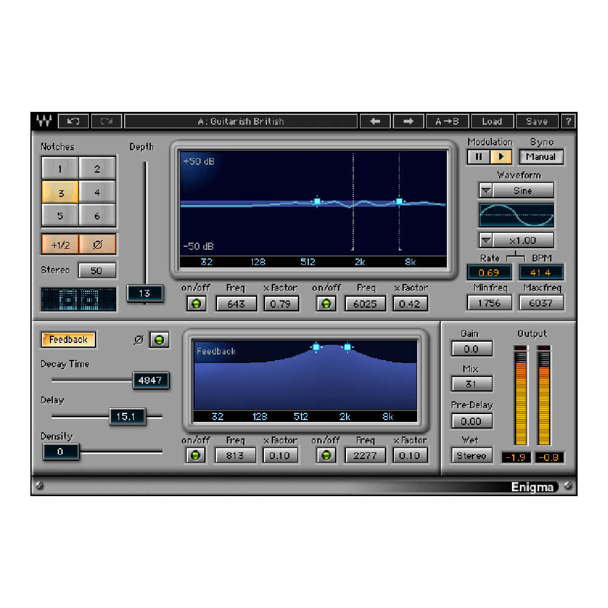Click the x Factor field 0.79
608x608 pixels.
point(281,303)
